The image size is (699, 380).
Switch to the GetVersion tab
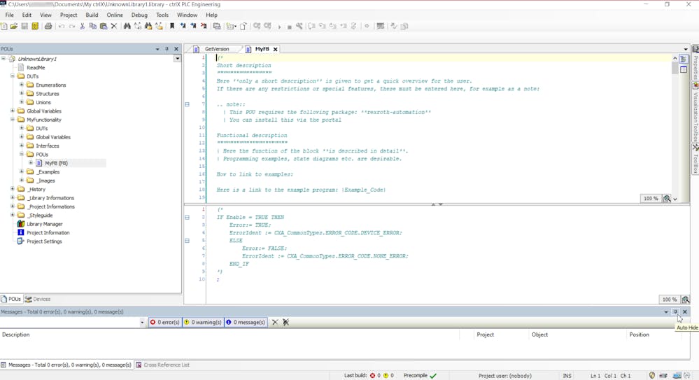click(x=216, y=50)
